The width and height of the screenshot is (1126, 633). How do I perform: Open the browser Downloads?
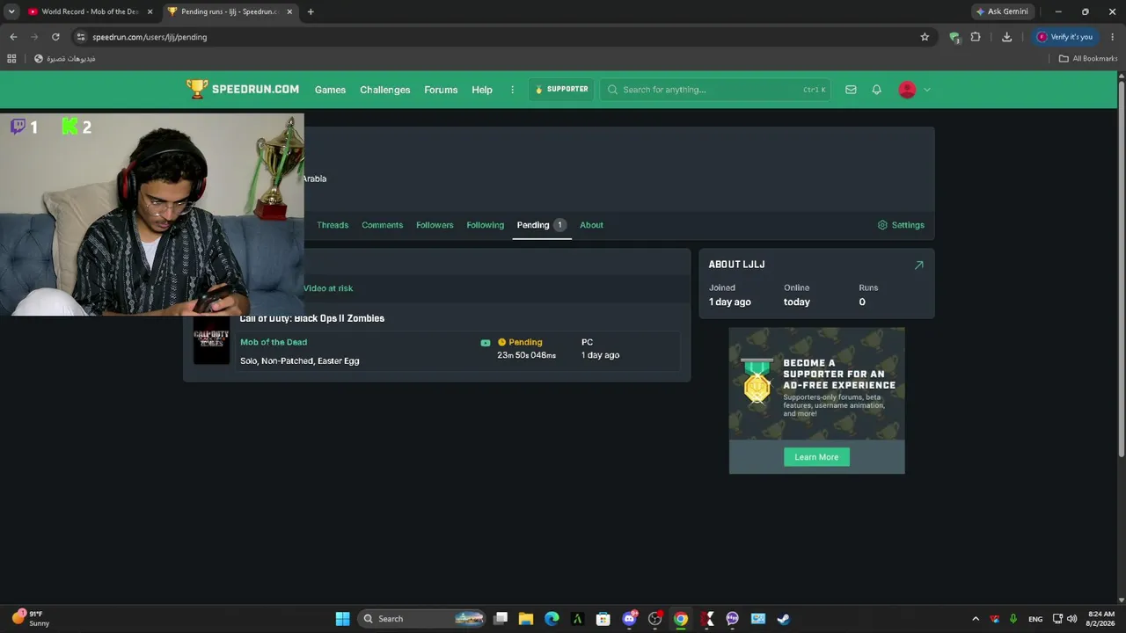(1006, 37)
